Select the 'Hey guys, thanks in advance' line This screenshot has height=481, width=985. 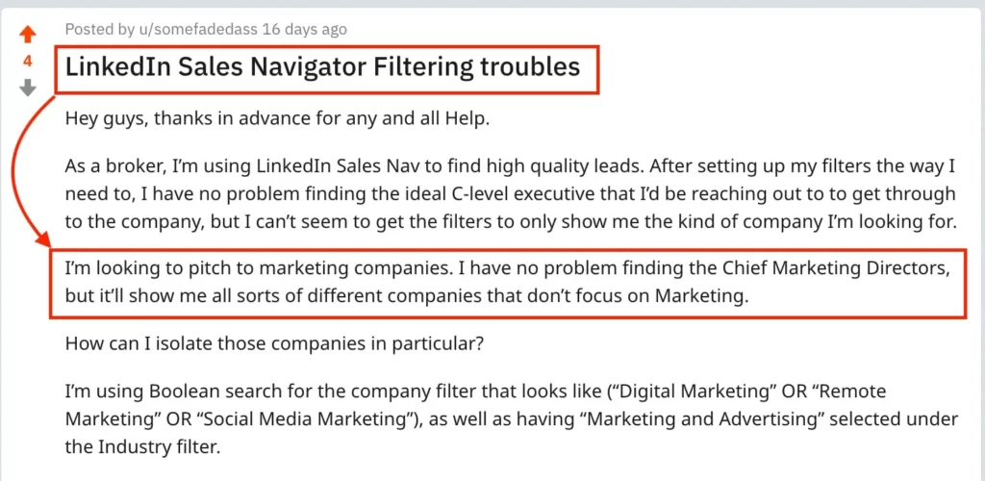tap(277, 118)
